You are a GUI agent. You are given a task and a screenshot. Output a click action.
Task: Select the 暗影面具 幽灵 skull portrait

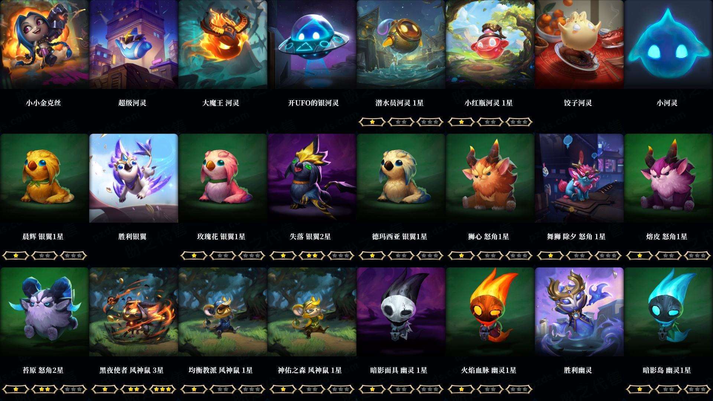click(x=401, y=312)
